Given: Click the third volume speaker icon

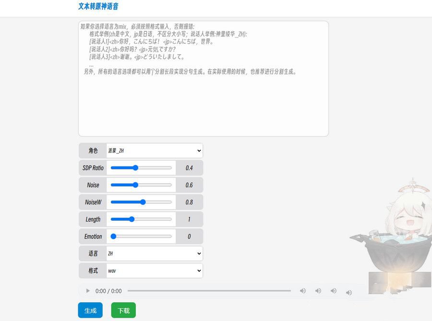Looking at the screenshot, I should 334,291.
